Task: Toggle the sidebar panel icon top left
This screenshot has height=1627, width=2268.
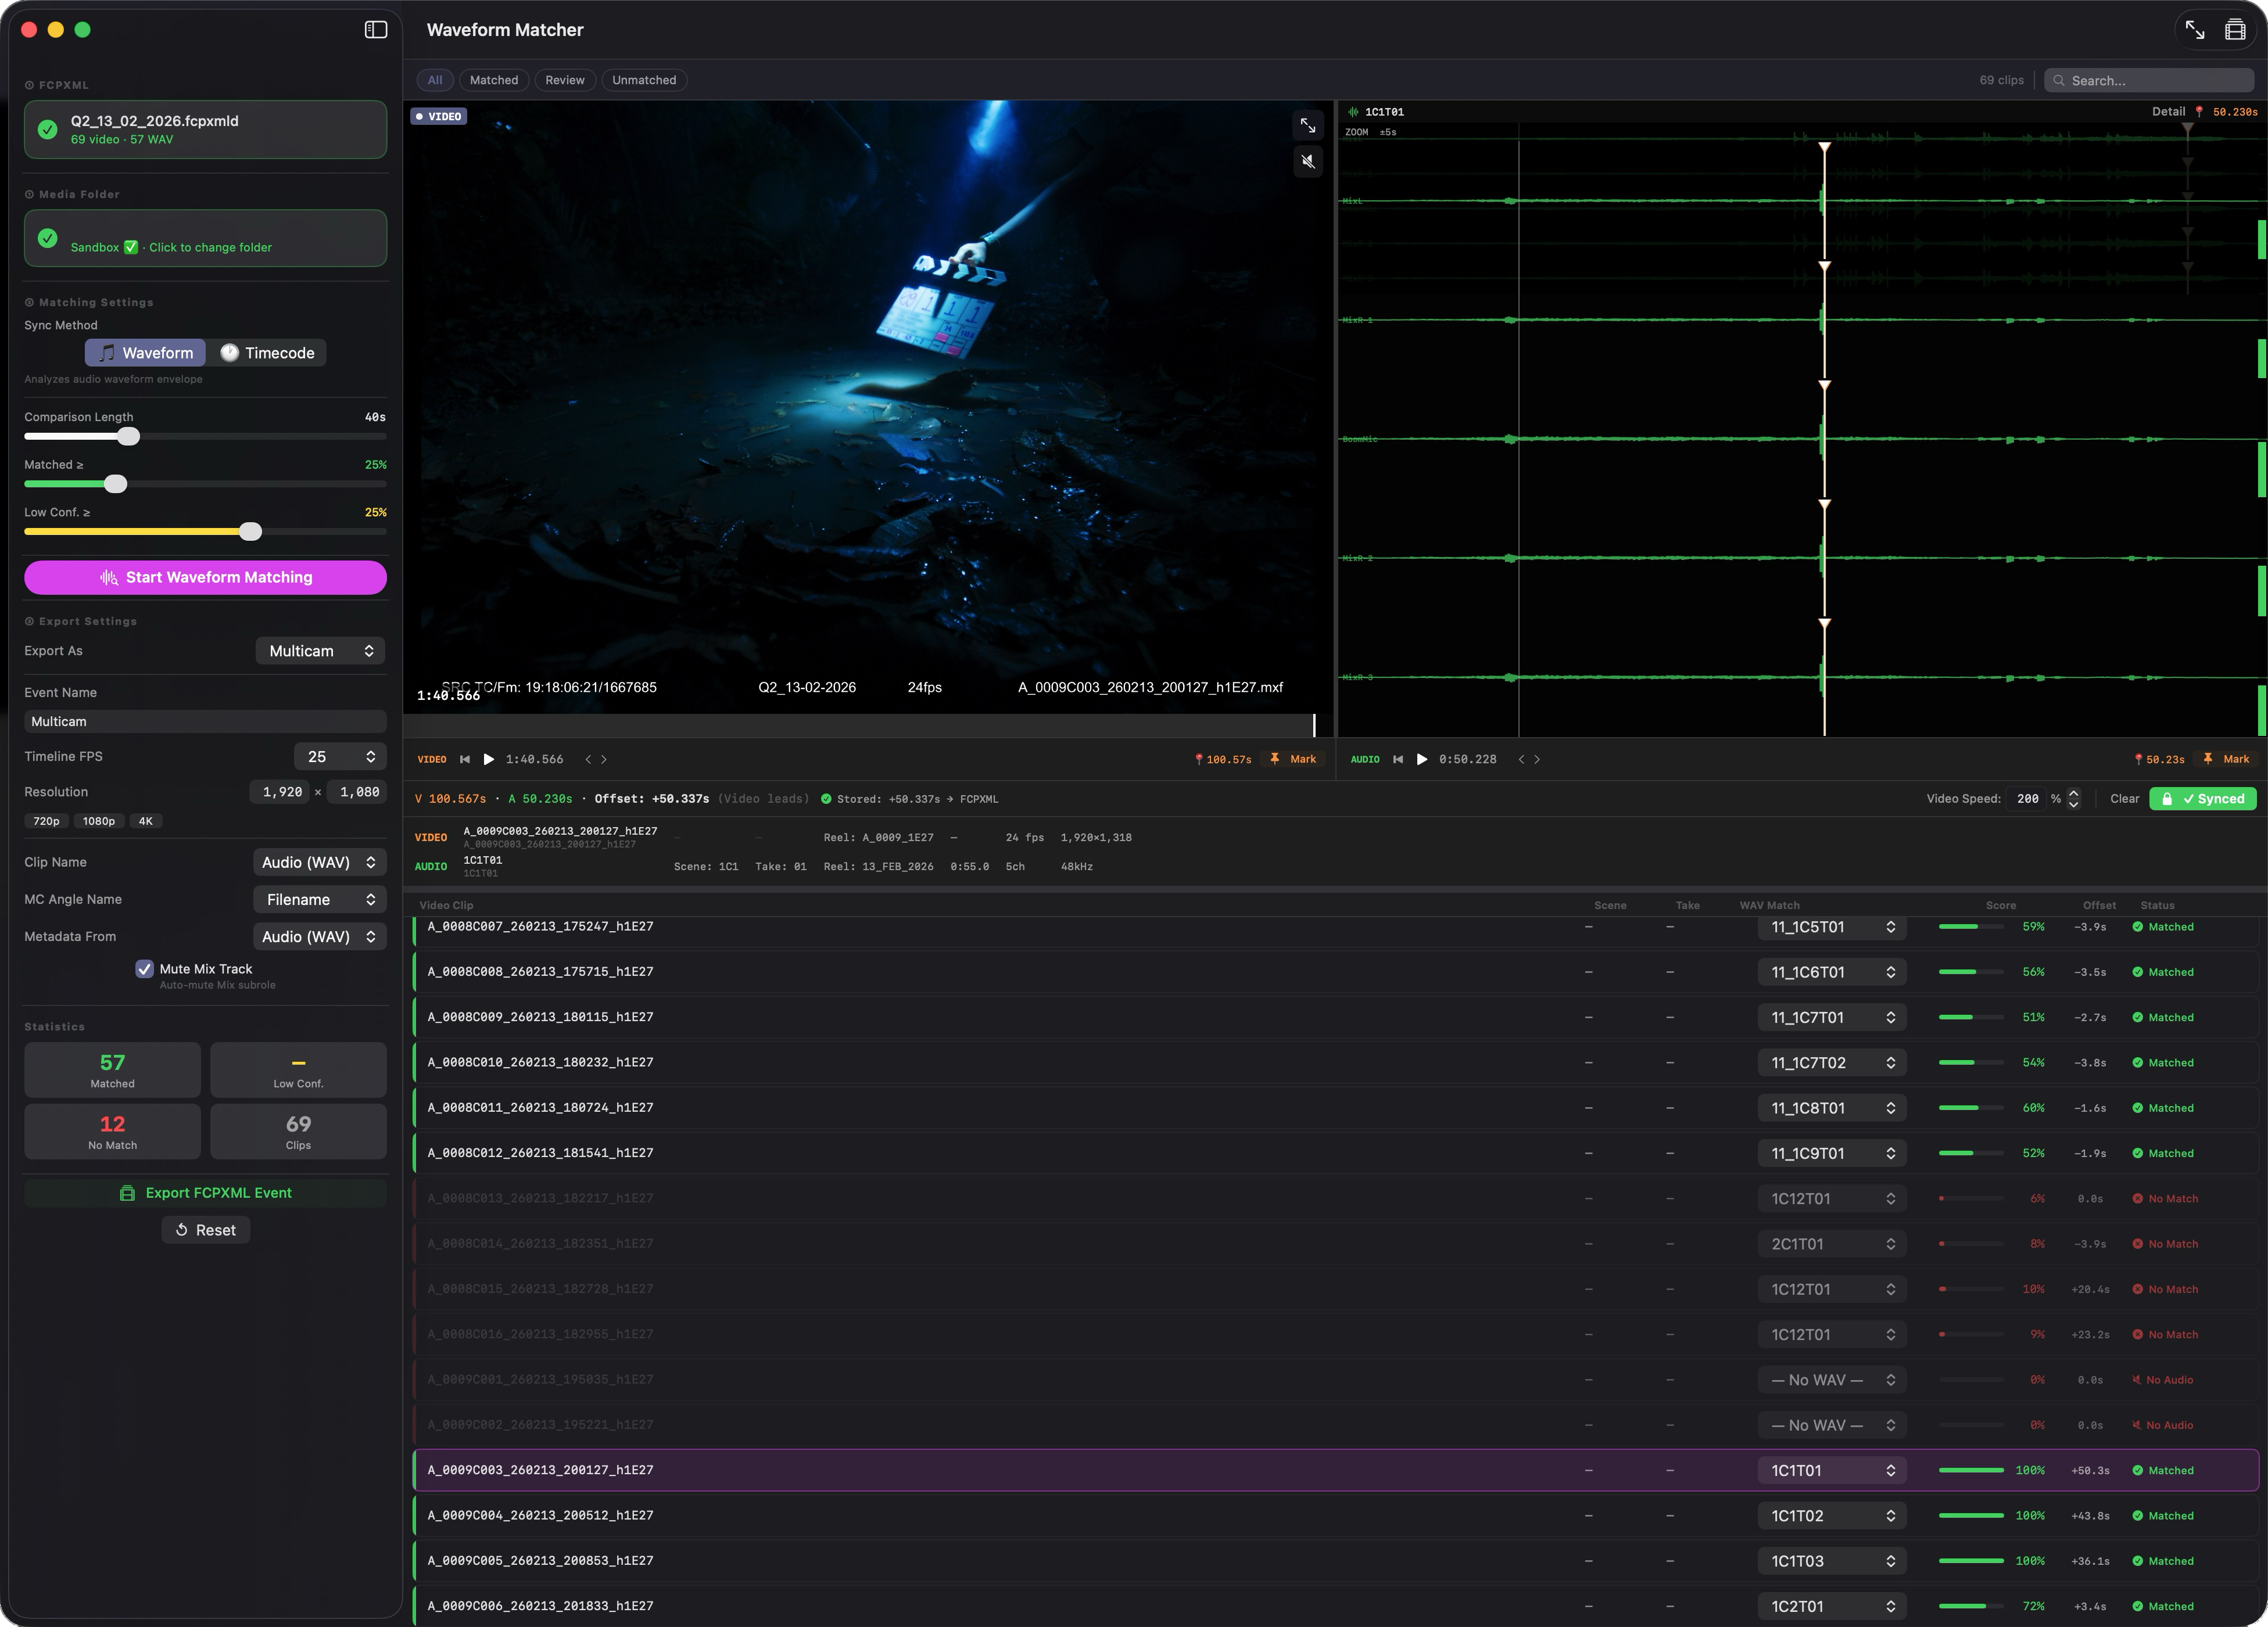Action: [376, 29]
